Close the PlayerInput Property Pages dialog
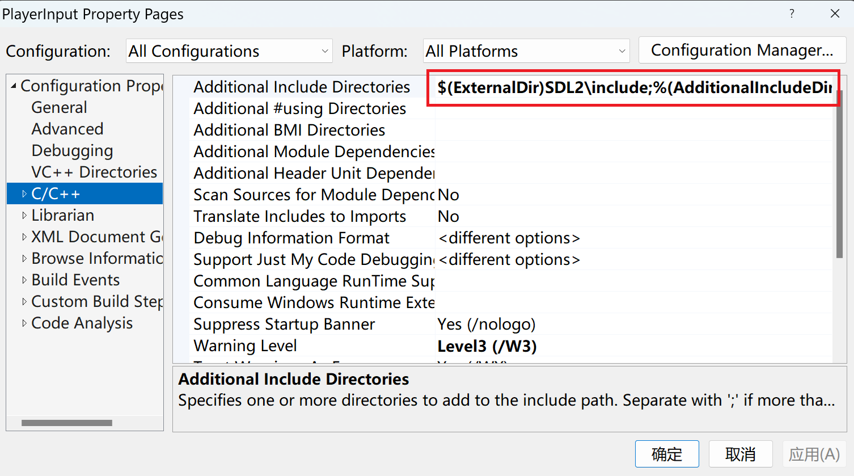Image resolution: width=854 pixels, height=476 pixels. tap(835, 14)
